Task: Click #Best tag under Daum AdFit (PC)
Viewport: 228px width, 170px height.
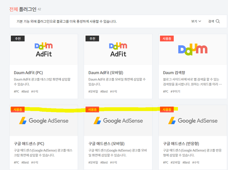Action: click(25, 92)
